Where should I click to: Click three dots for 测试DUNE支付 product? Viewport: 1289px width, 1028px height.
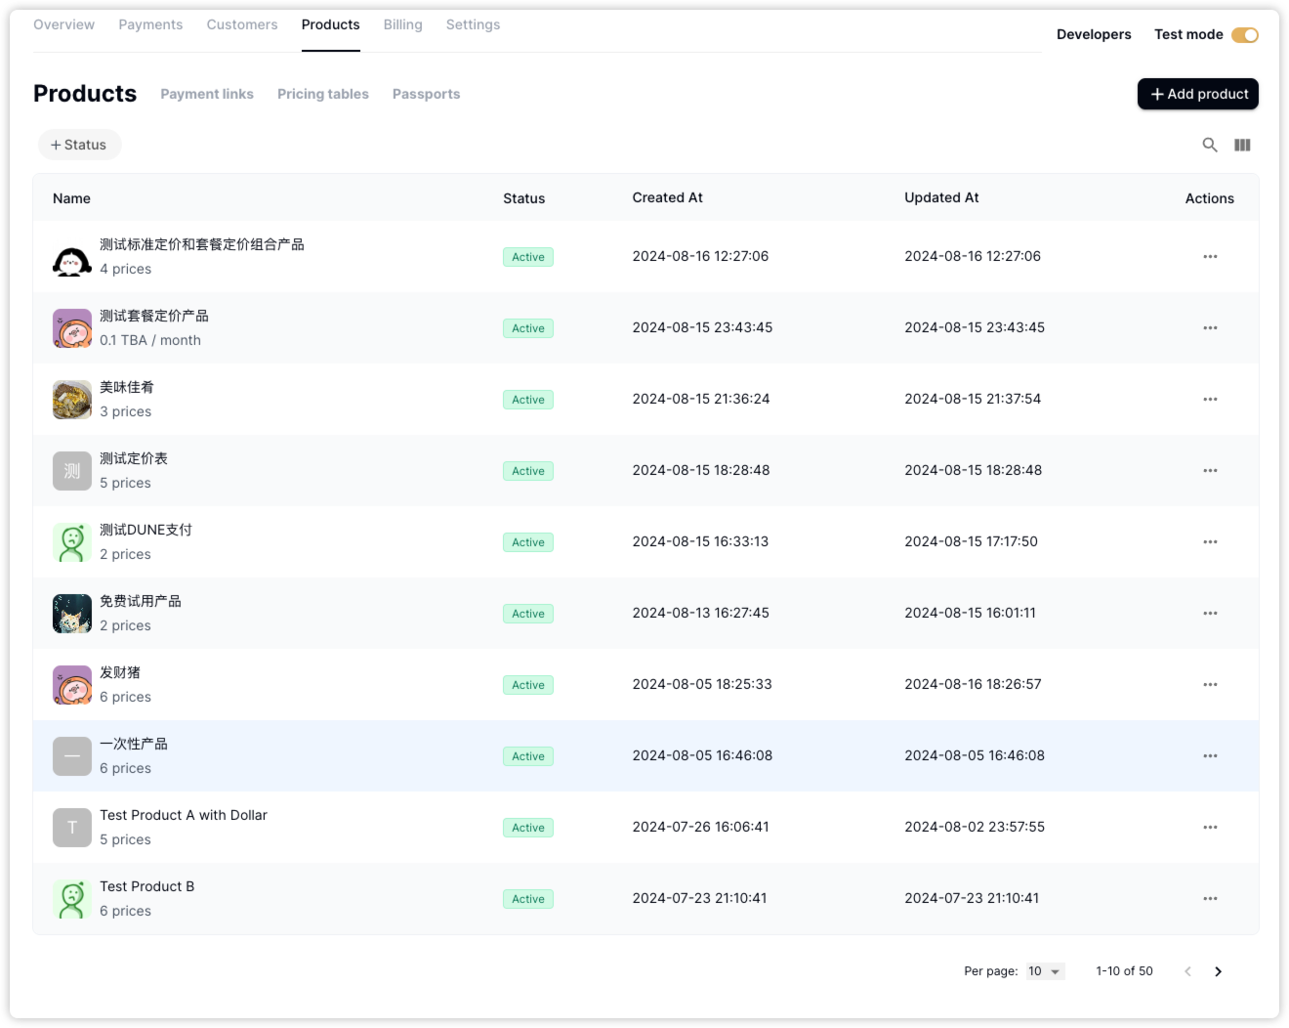(1210, 542)
